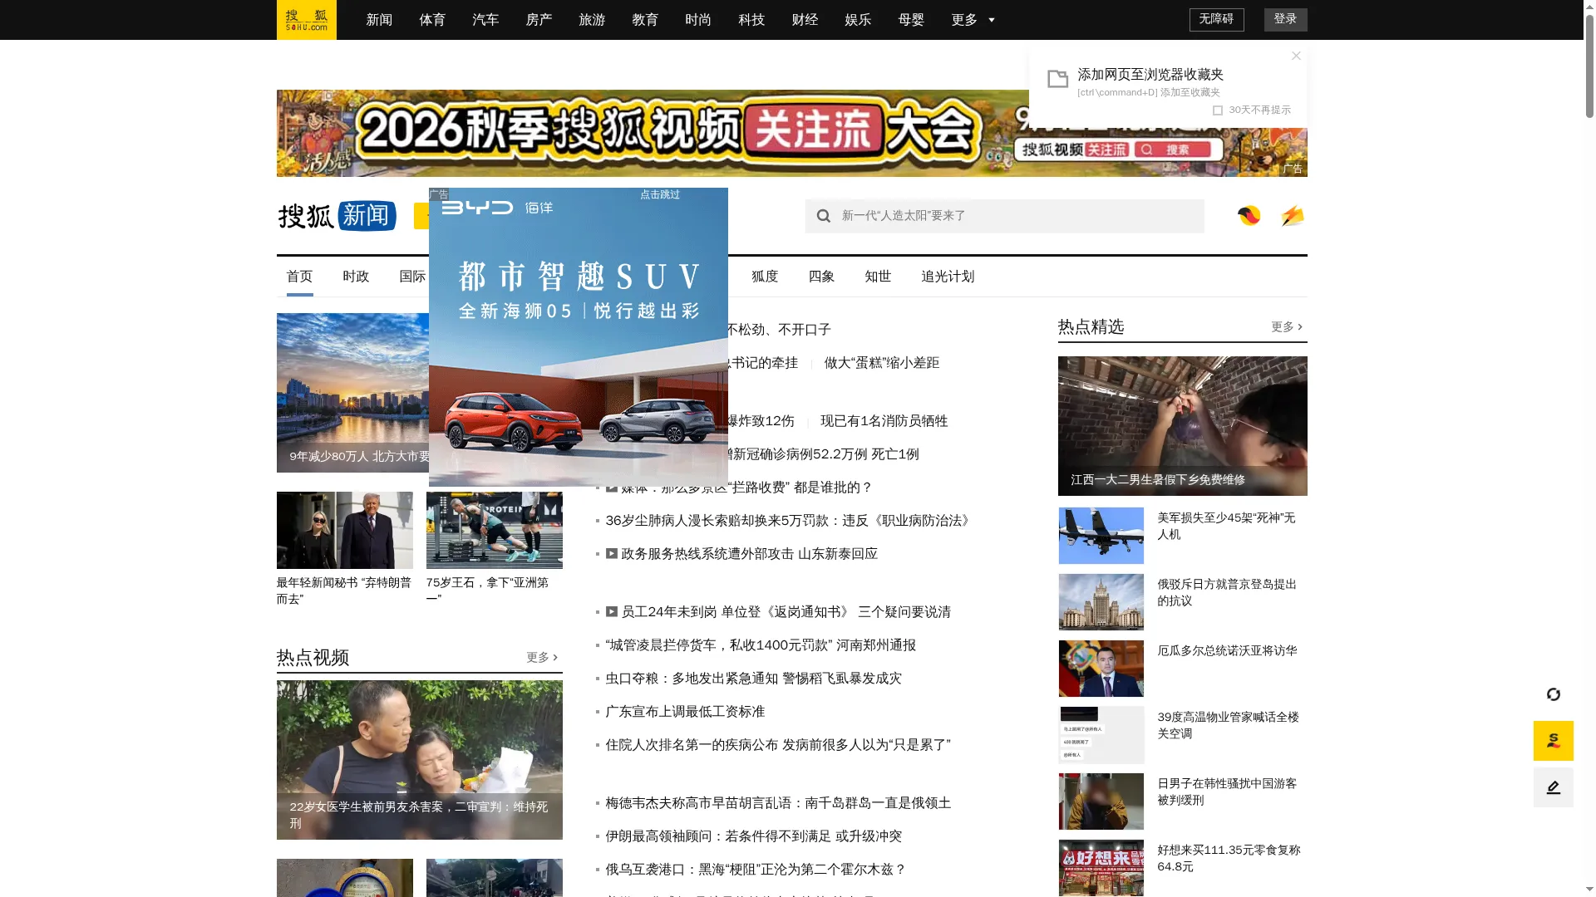
Task: Click the refresh icon on right sidebar
Action: pos(1553,694)
